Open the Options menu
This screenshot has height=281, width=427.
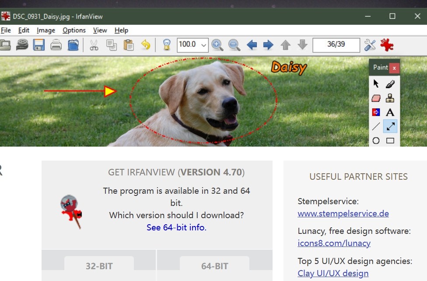[74, 30]
